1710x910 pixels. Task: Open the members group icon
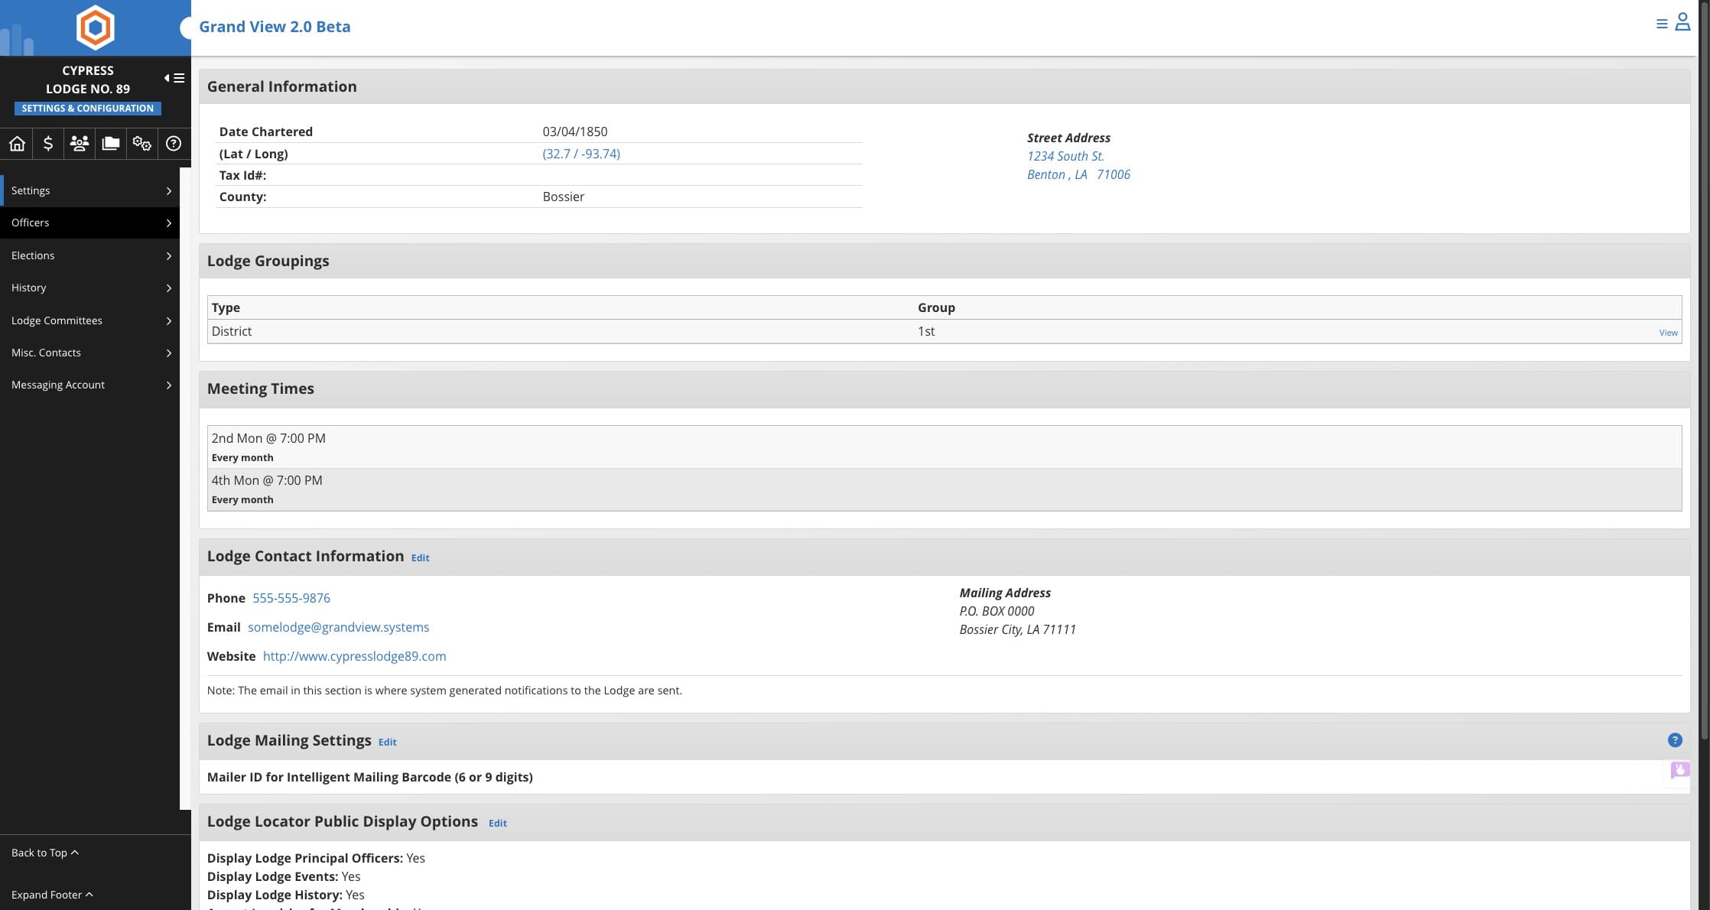(80, 144)
